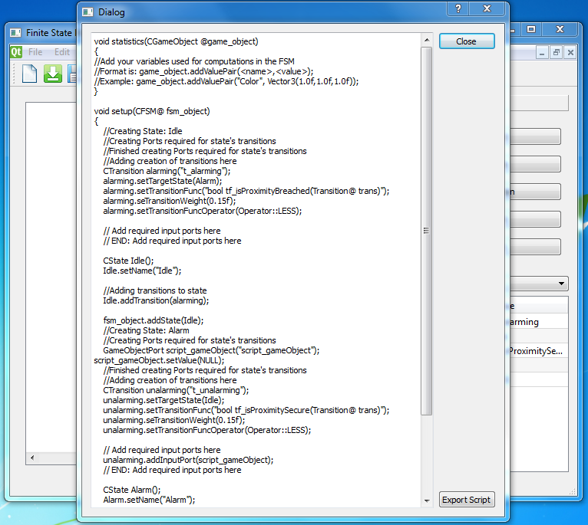
Task: Click the partially hidden blue save icon
Action: click(x=73, y=74)
